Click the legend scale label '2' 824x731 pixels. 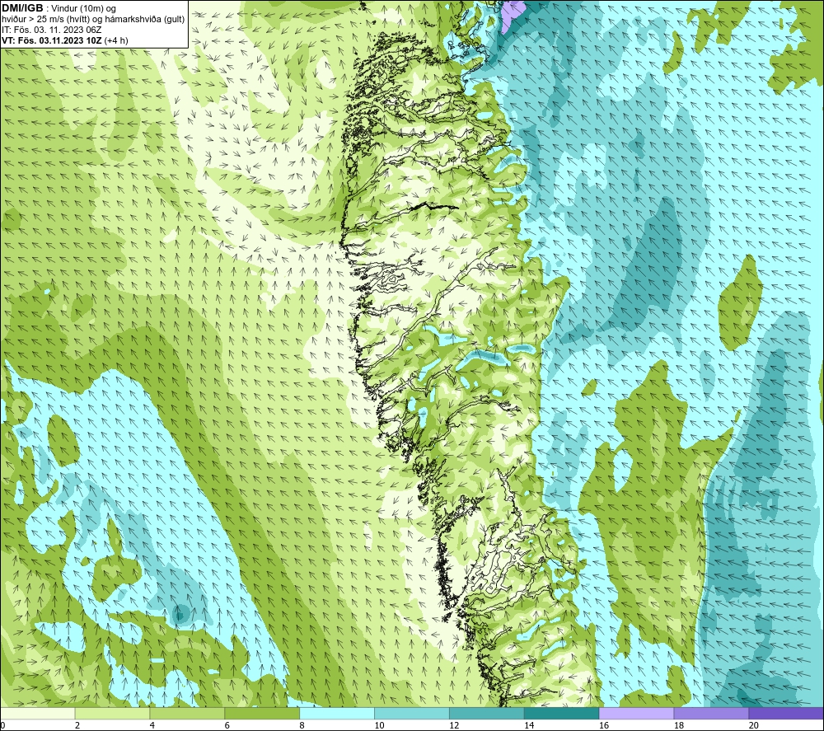pos(77,726)
